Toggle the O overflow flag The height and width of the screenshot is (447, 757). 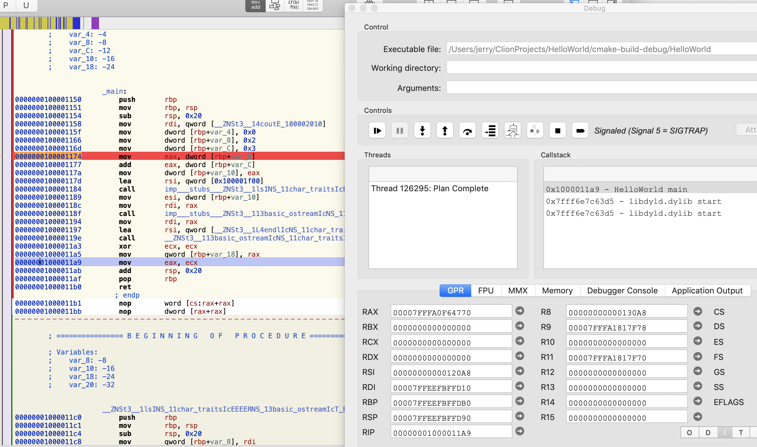click(689, 433)
